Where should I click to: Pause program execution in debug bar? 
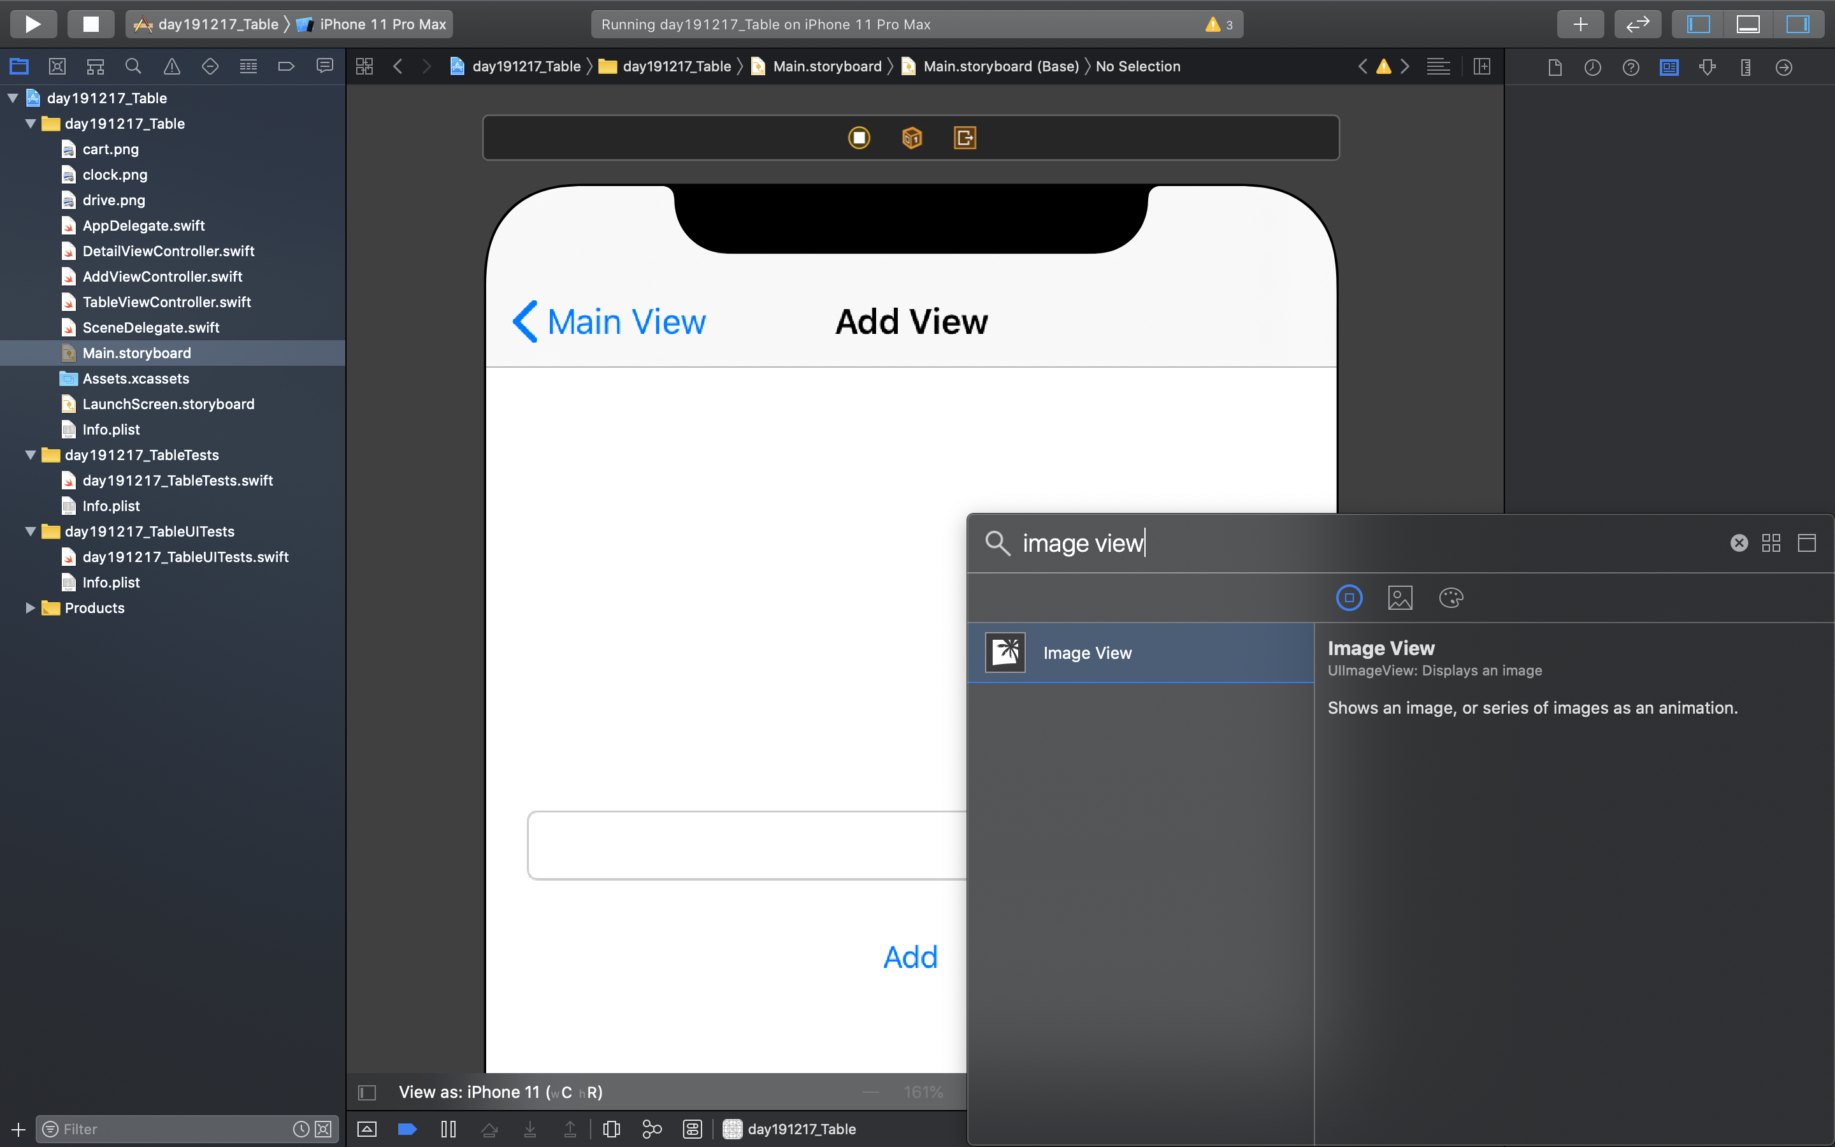coord(448,1129)
